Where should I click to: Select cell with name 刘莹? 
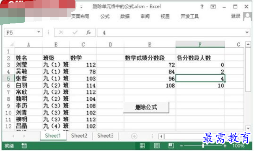[29, 65]
